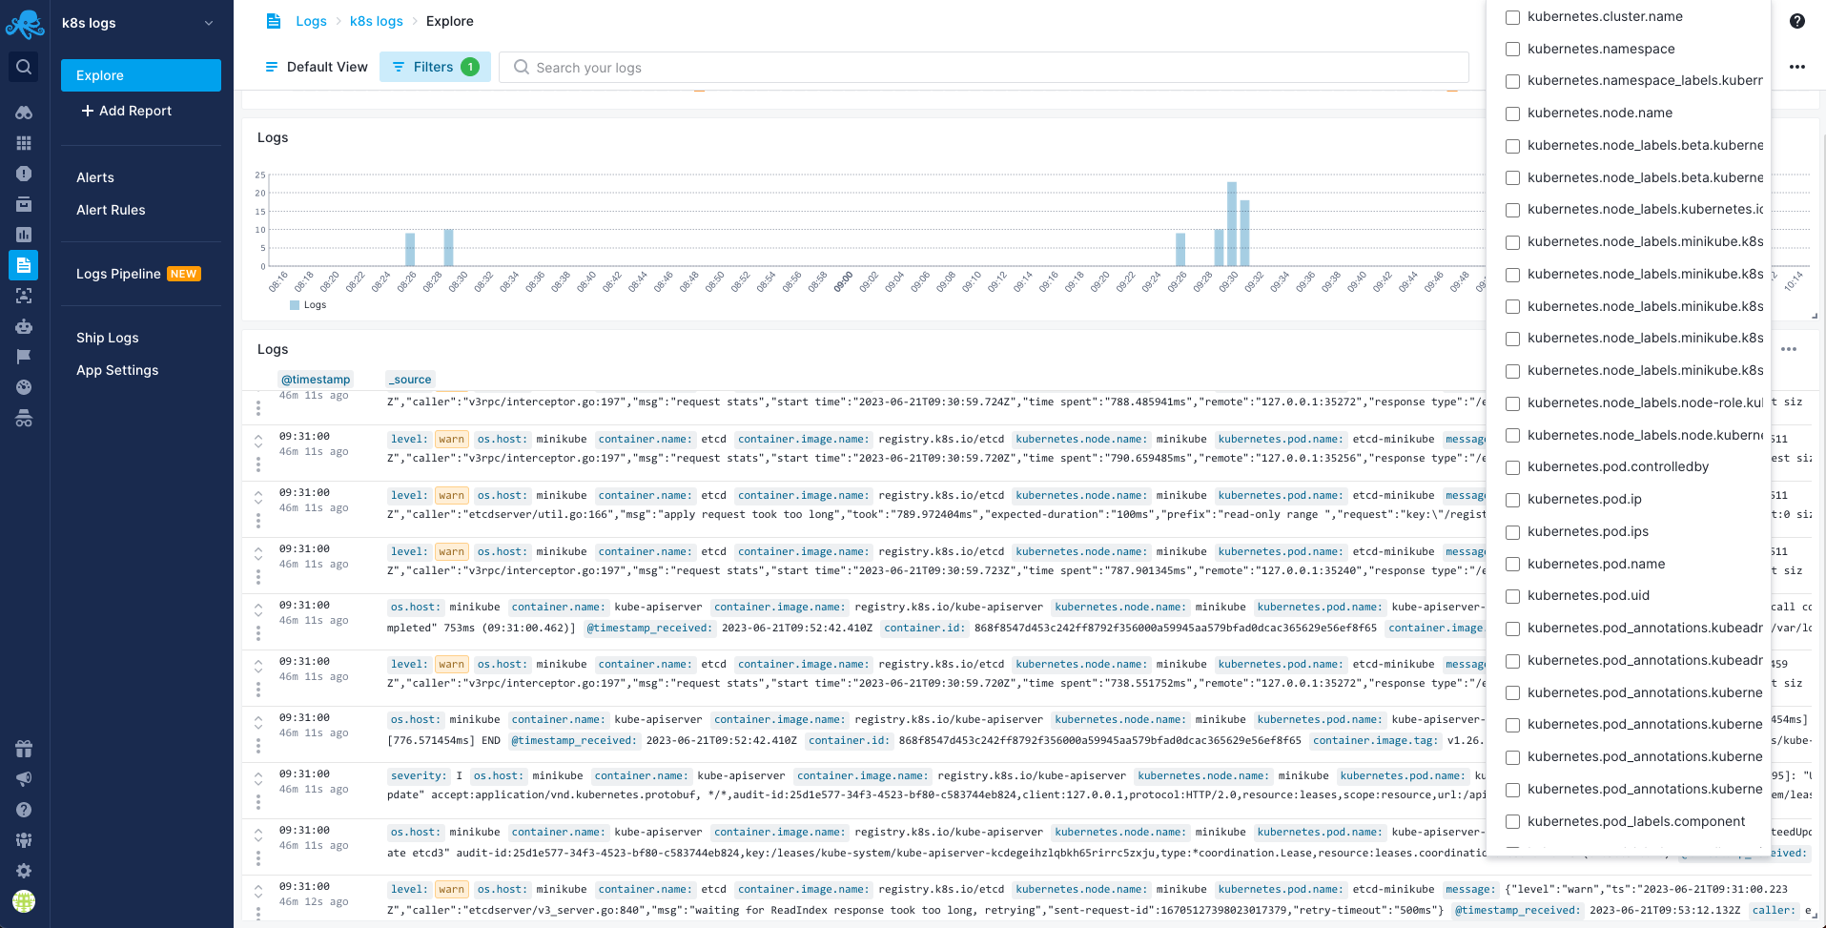This screenshot has width=1826, height=928.
Task: Open Logs Pipeline in the side menu
Action: pos(118,274)
